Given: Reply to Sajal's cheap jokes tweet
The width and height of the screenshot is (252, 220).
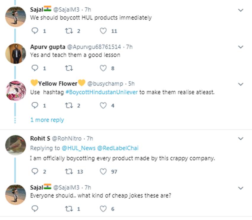Looking at the screenshot, I should [x=35, y=209].
